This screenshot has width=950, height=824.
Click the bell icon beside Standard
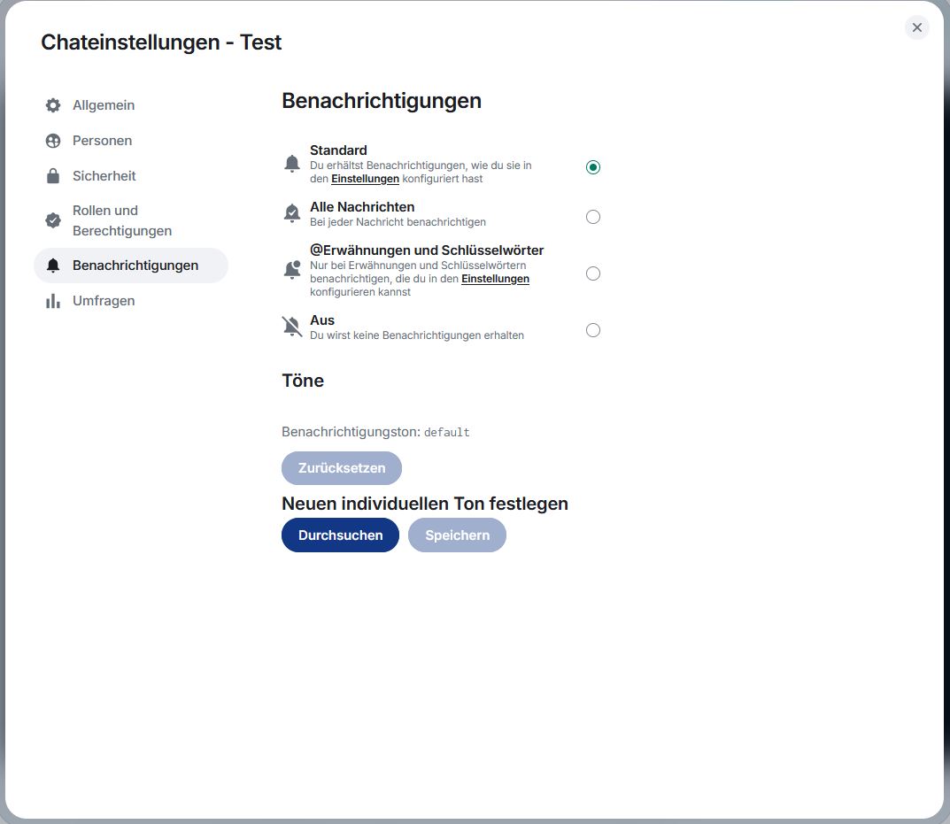292,164
